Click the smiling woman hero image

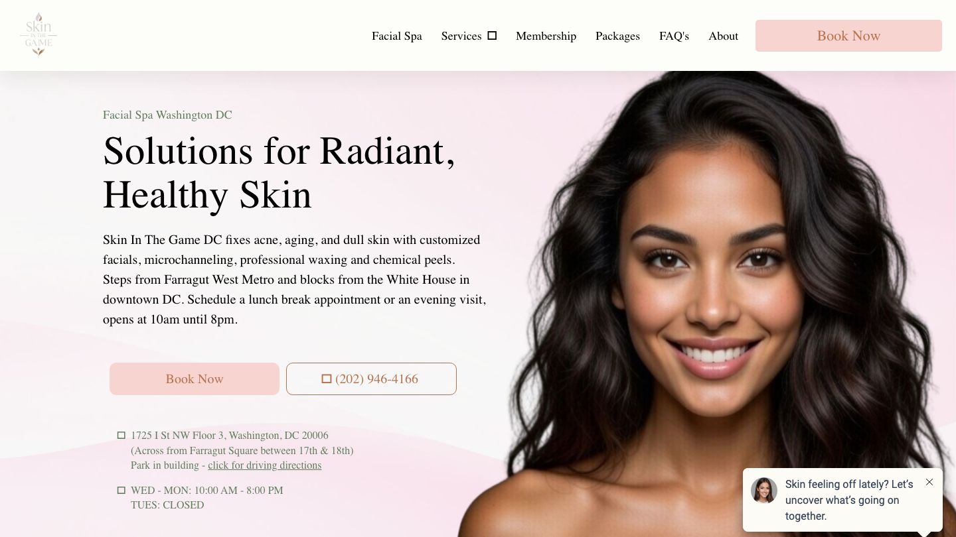click(710, 305)
